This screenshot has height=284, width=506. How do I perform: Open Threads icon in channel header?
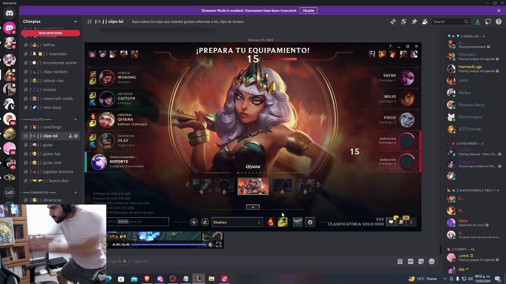tap(393, 22)
